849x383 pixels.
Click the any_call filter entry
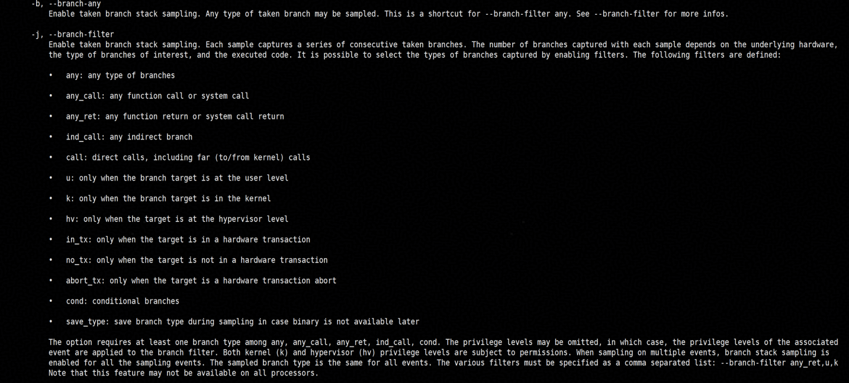tap(157, 96)
